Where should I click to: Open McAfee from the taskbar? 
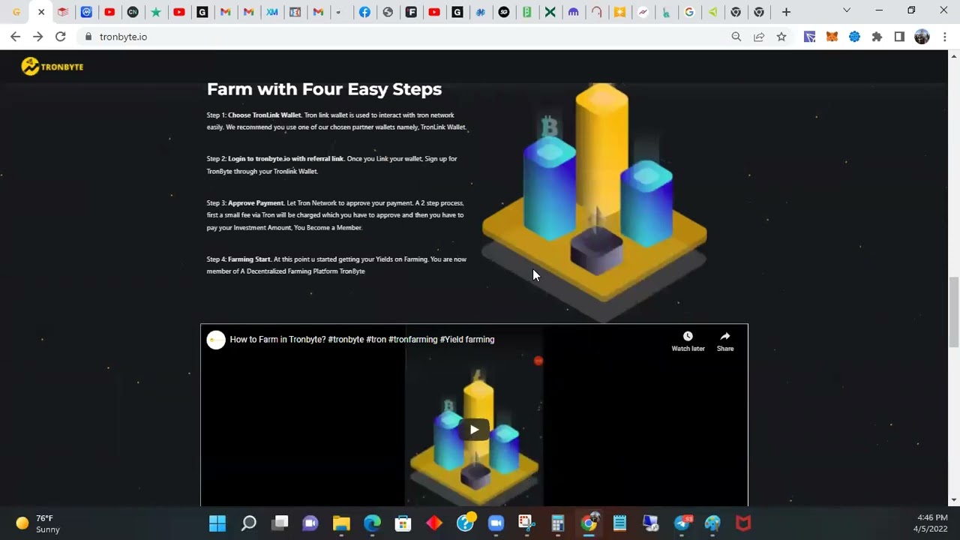743,523
